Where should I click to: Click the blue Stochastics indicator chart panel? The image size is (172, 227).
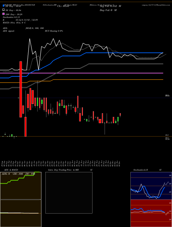151,186
